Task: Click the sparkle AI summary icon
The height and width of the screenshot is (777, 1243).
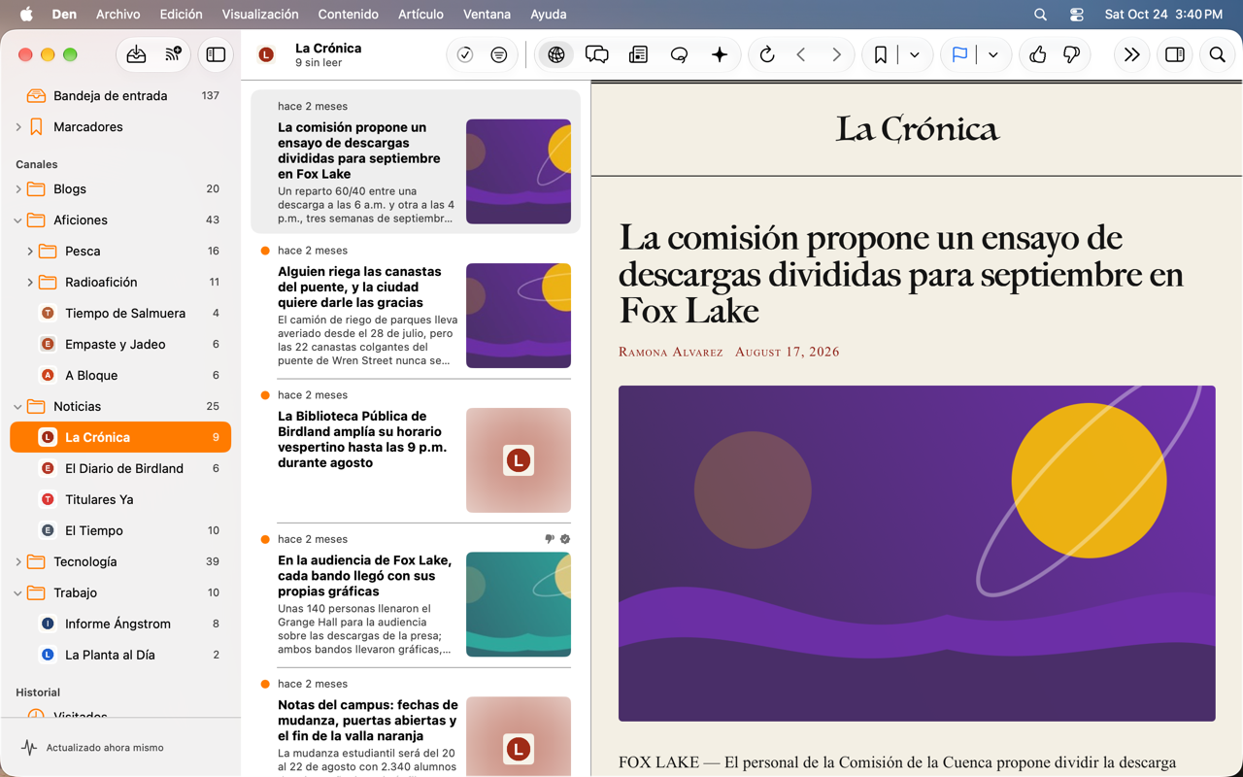Action: 720,55
